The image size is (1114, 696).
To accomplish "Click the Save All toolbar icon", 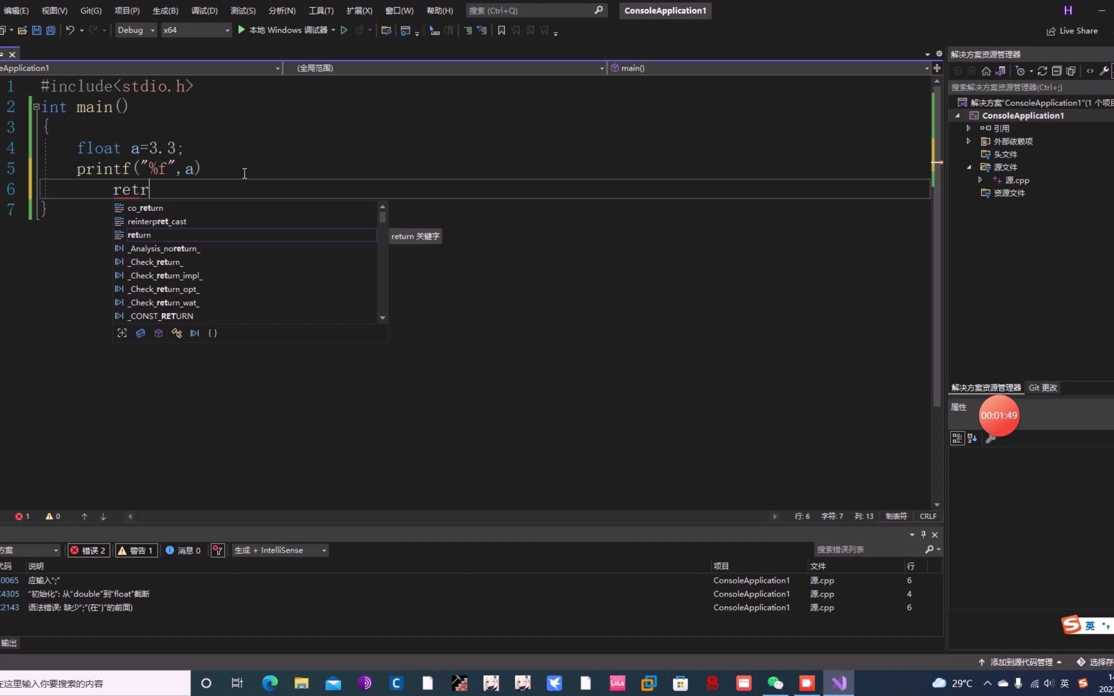I will 51,30.
